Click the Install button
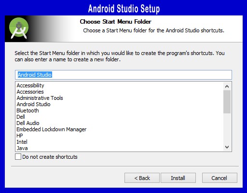This screenshot has height=193, width=247. (178, 178)
